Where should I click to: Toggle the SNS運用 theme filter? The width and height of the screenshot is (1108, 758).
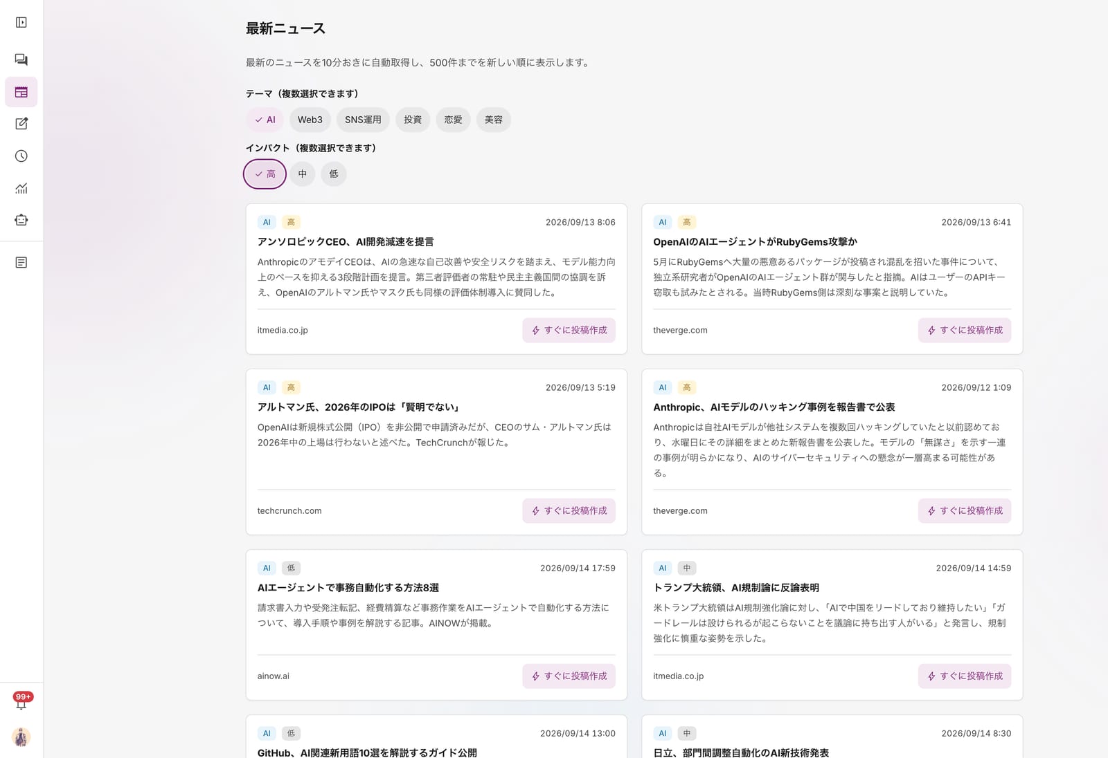363,120
